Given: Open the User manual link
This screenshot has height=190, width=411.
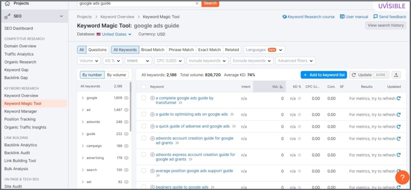Looking at the screenshot, I should 354,17.
